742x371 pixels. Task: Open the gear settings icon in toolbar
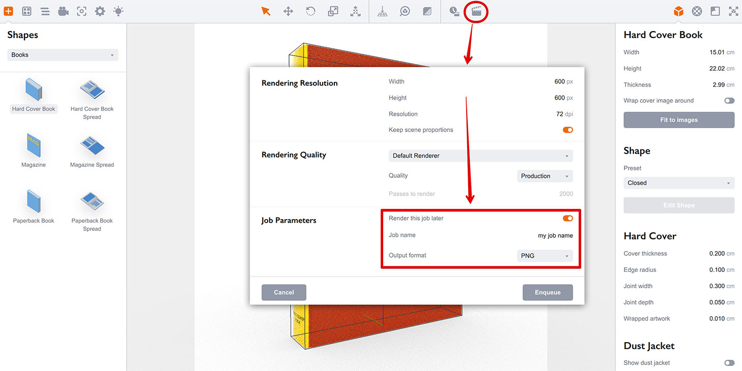click(100, 11)
